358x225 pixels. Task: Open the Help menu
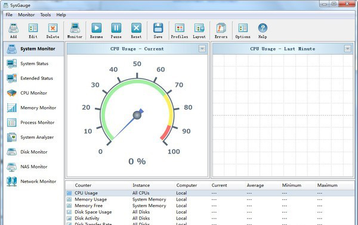(x=61, y=15)
